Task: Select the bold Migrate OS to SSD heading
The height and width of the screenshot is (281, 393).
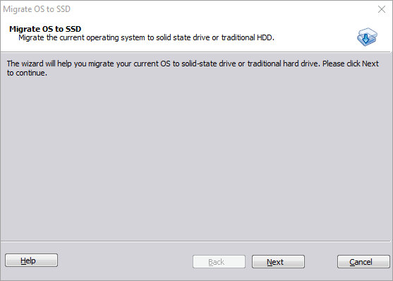Action: (x=45, y=29)
